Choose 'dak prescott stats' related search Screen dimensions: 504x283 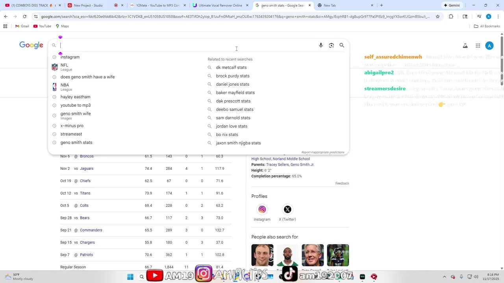click(233, 101)
